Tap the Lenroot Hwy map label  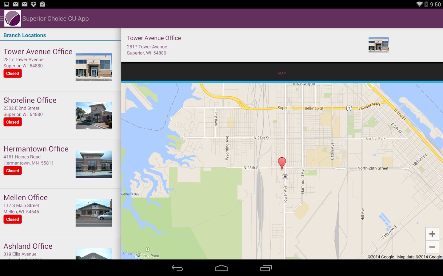(x=369, y=106)
